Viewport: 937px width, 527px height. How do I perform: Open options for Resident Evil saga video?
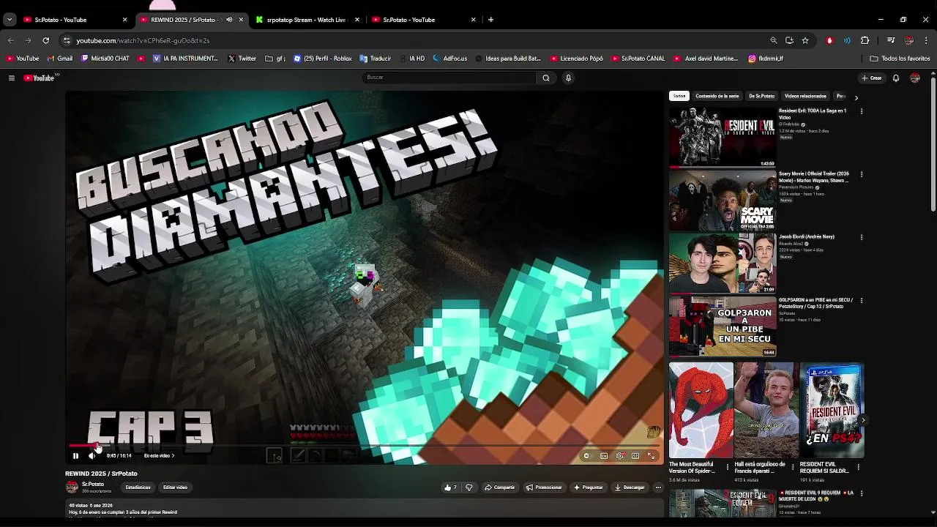tap(862, 111)
